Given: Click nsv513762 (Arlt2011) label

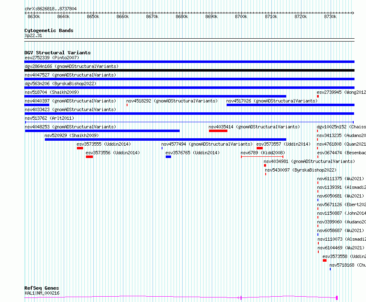Looking at the screenshot, I should (x=49, y=118).
